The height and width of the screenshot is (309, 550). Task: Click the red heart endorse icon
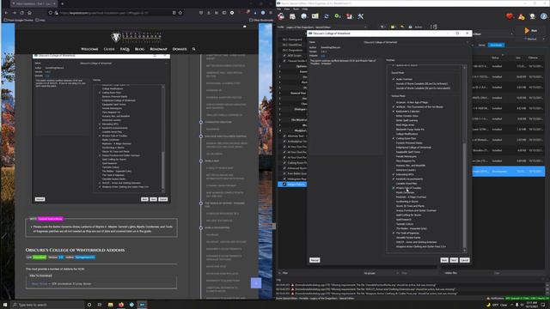pyautogui.click(x=510, y=16)
